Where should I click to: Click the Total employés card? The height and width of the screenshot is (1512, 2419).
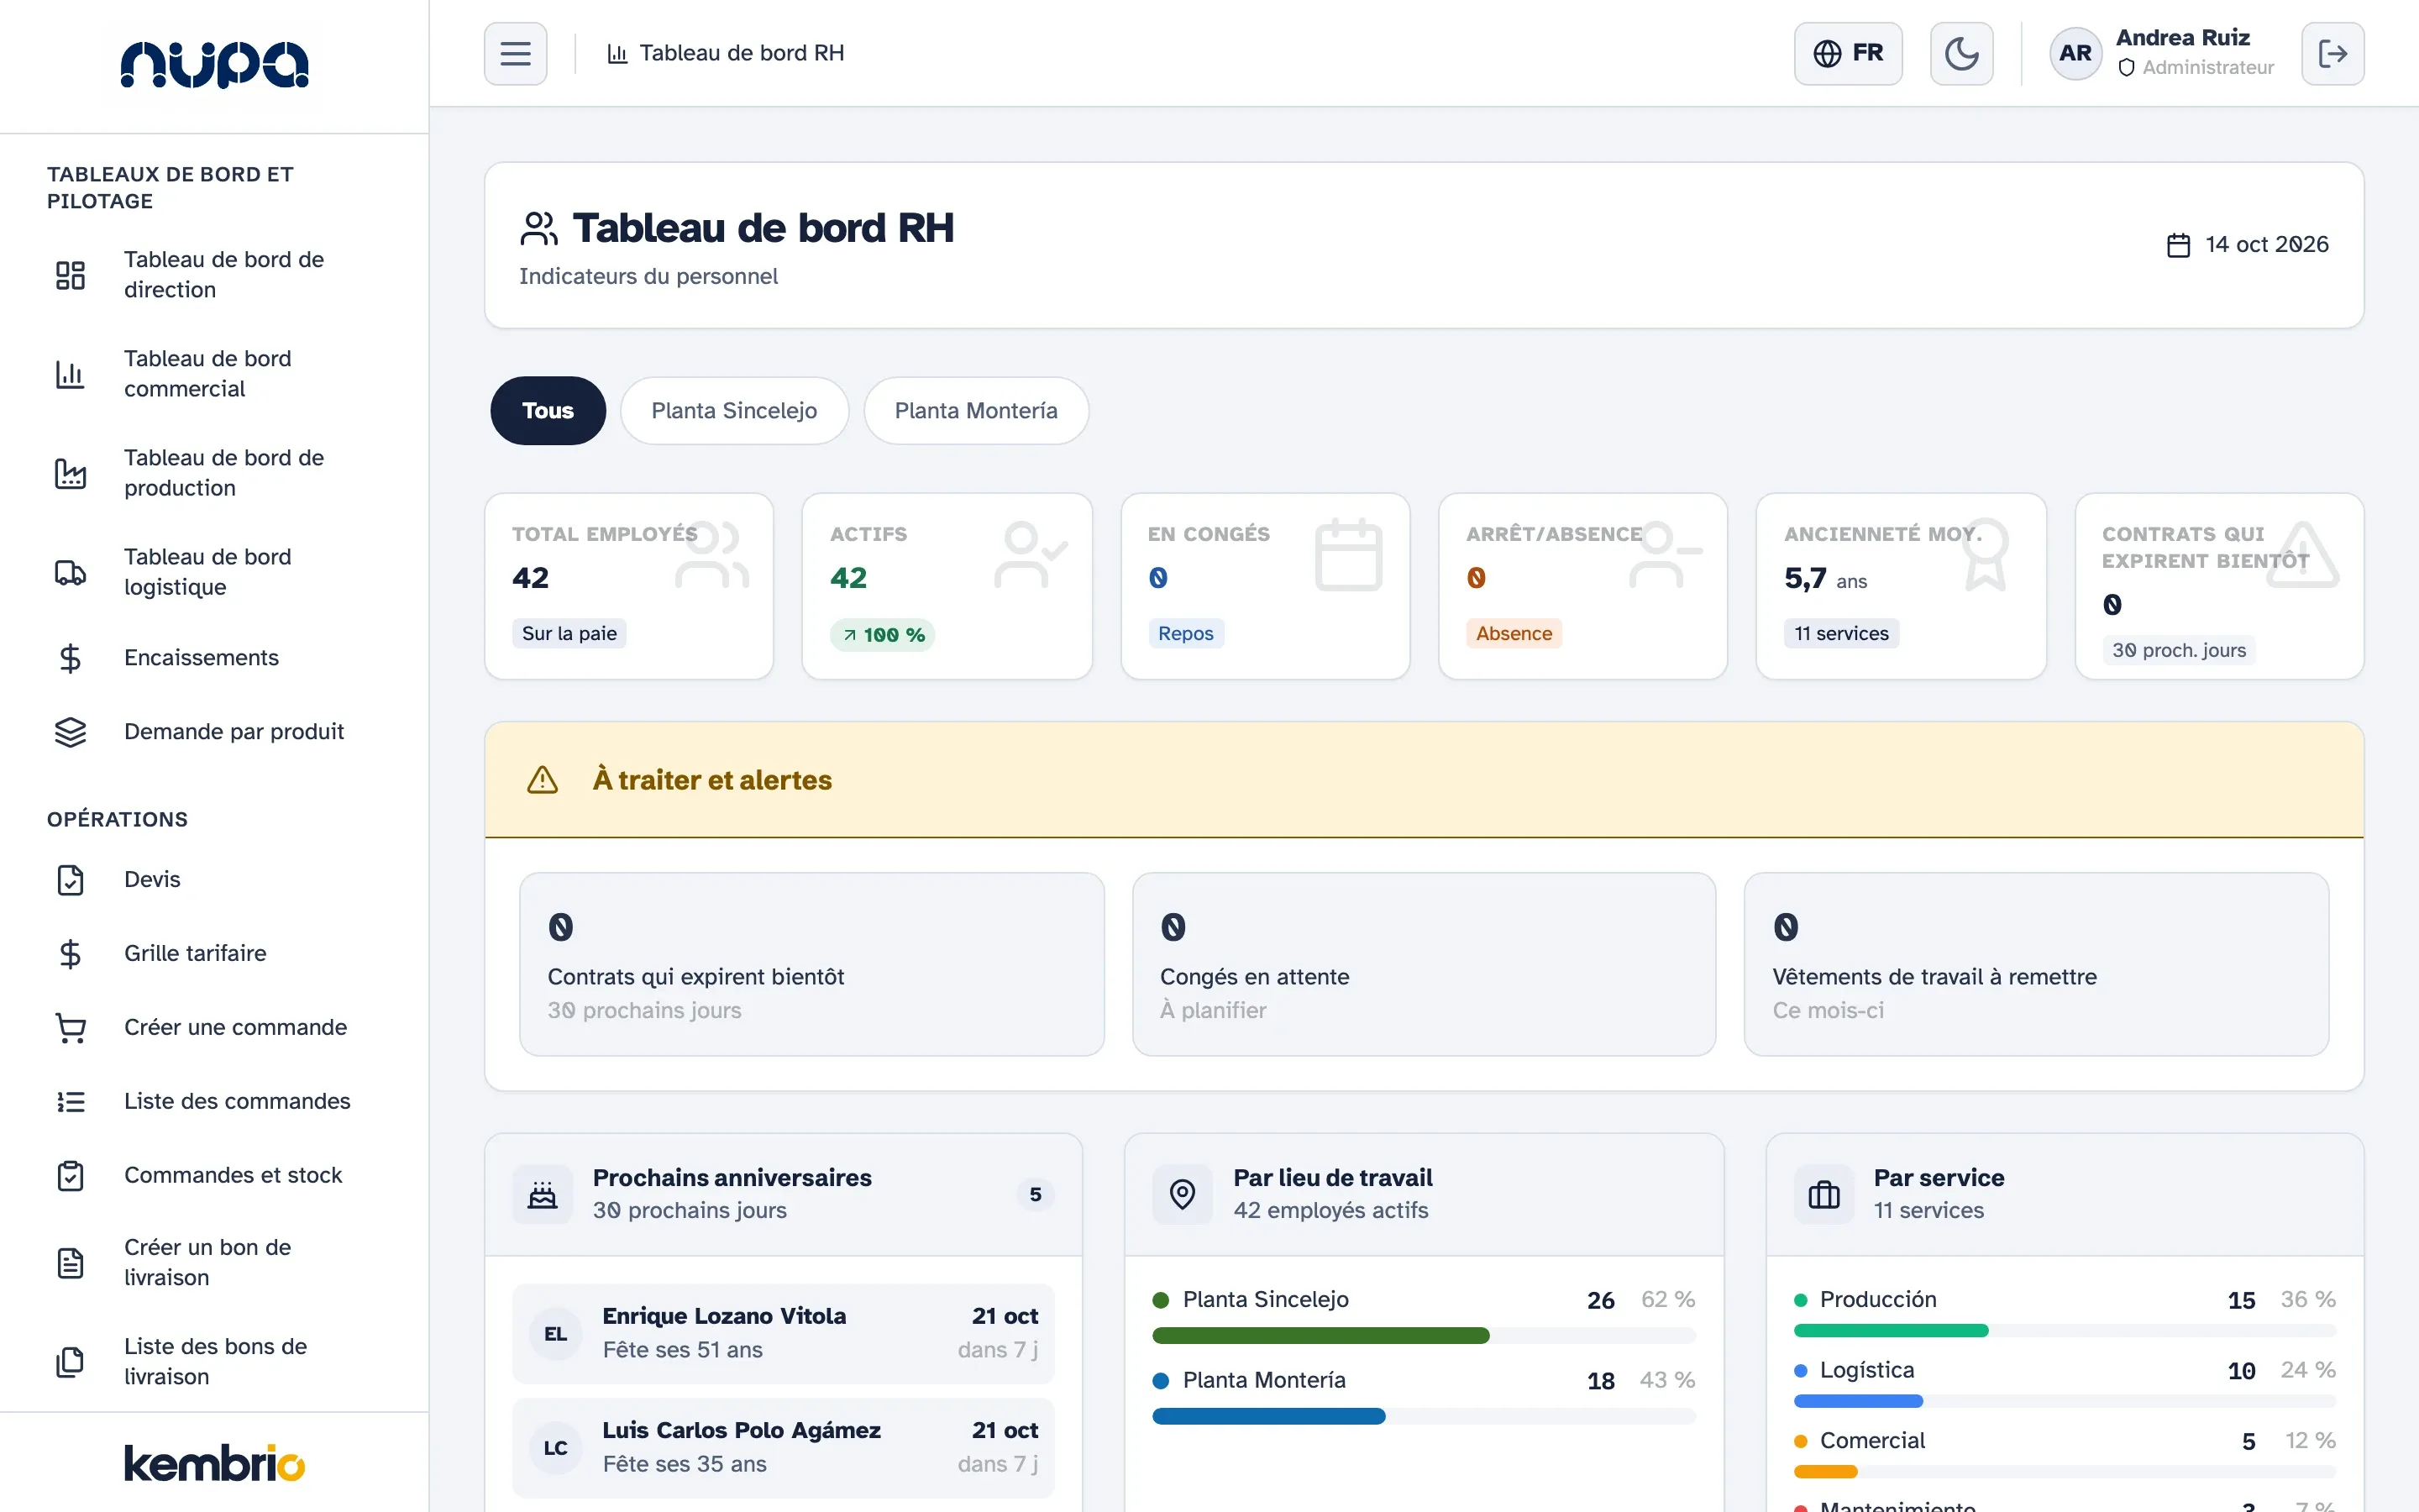pyautogui.click(x=629, y=586)
